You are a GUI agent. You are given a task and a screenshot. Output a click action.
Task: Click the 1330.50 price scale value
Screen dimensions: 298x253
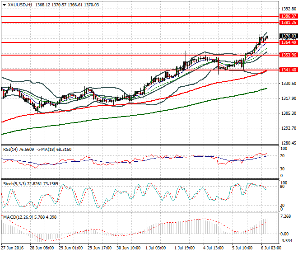pyautogui.click(x=289, y=84)
